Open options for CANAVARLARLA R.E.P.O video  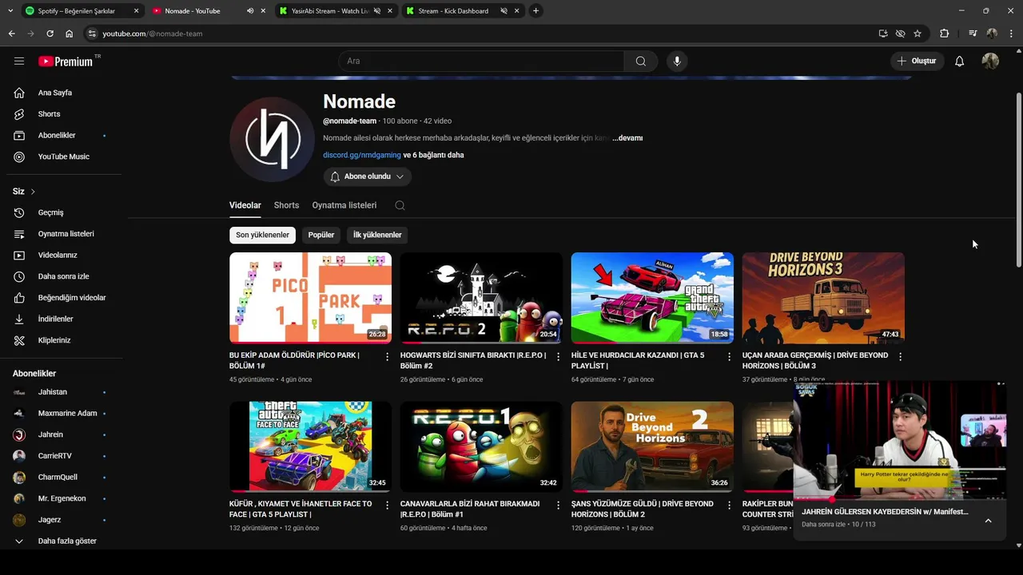coord(559,506)
